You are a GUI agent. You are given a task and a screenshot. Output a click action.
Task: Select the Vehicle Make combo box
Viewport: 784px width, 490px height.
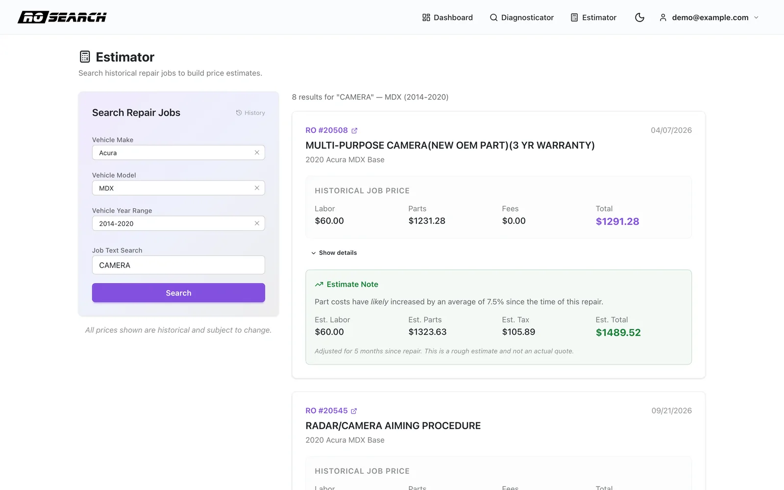coord(178,152)
